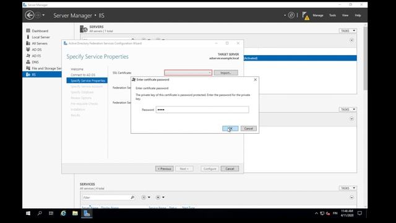Show hidden system tray icons
This screenshot has width=396, height=223.
pyautogui.click(x=316, y=213)
